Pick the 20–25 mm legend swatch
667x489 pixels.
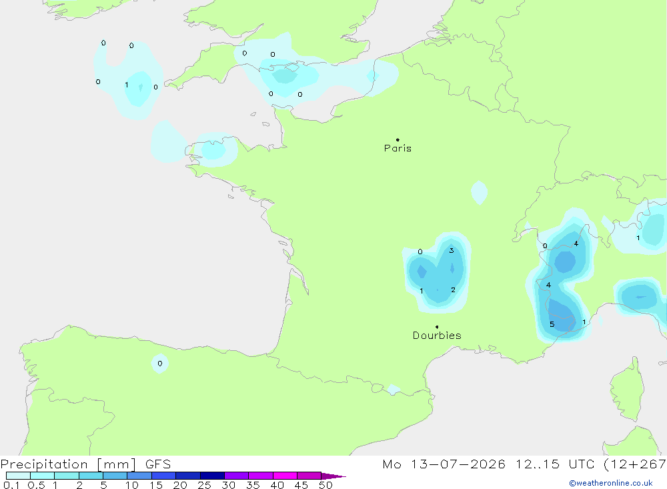pyautogui.click(x=188, y=476)
